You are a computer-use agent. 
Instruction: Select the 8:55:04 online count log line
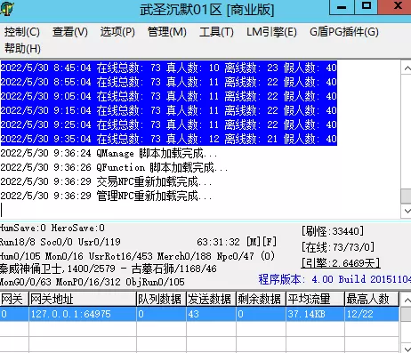point(168,82)
